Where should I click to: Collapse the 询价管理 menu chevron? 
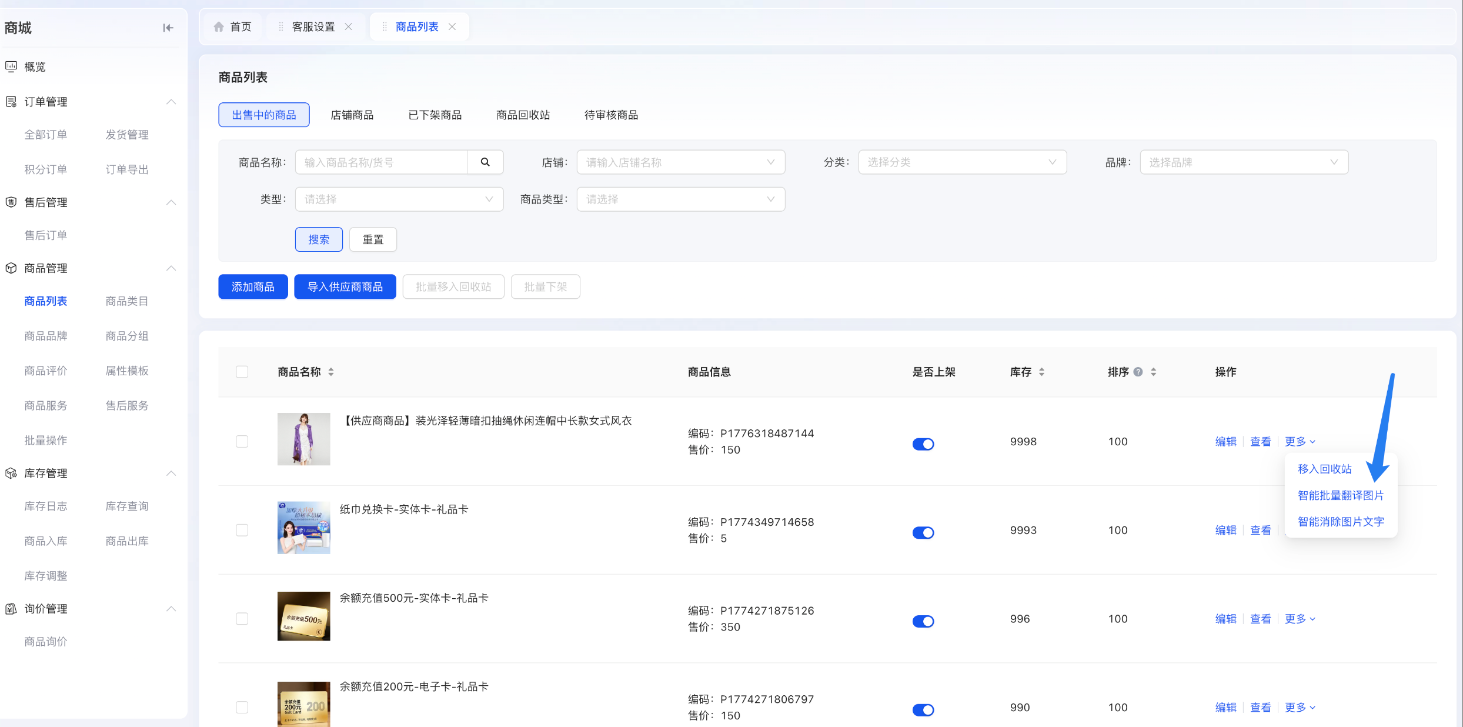pos(171,609)
